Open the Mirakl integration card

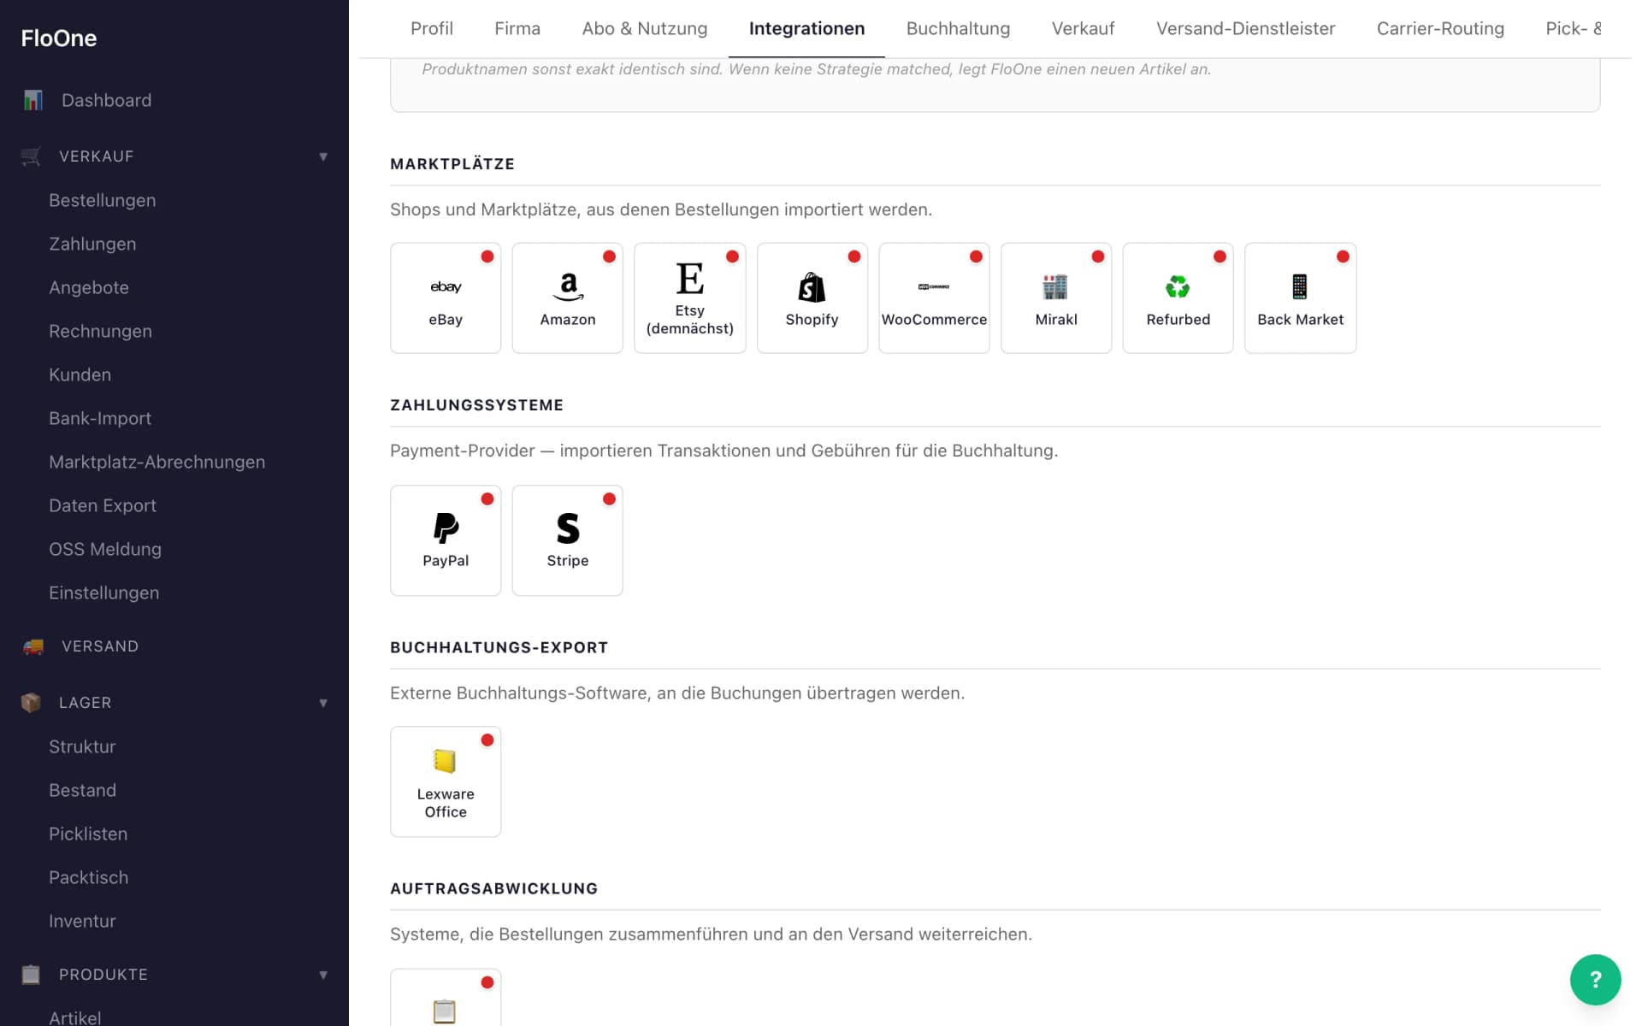(x=1056, y=298)
